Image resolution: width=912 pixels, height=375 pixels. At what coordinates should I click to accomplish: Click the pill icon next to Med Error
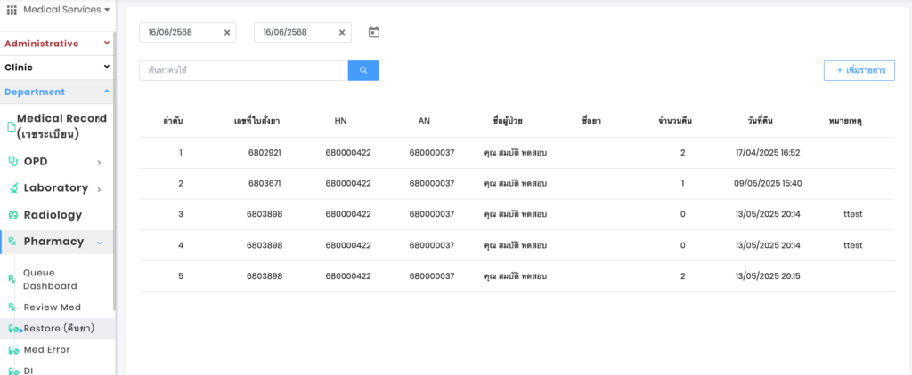pyautogui.click(x=13, y=350)
